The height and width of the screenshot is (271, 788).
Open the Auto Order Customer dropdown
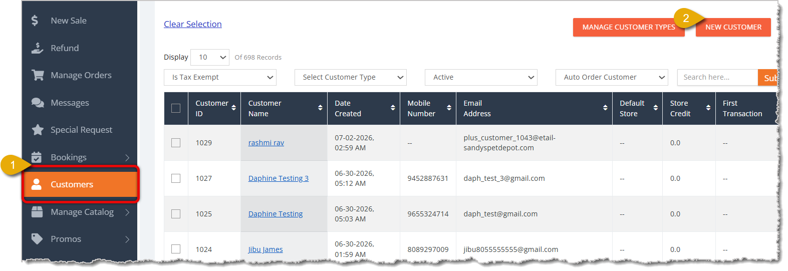[x=612, y=77]
